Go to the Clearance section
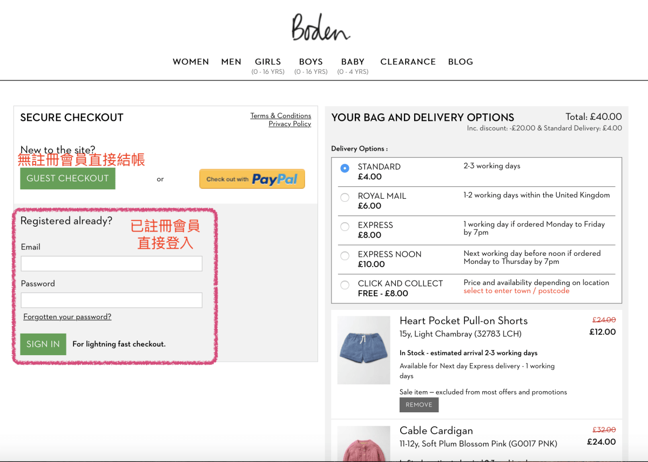This screenshot has height=462, width=648. (x=408, y=62)
